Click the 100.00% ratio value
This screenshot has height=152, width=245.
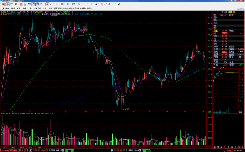point(223,15)
